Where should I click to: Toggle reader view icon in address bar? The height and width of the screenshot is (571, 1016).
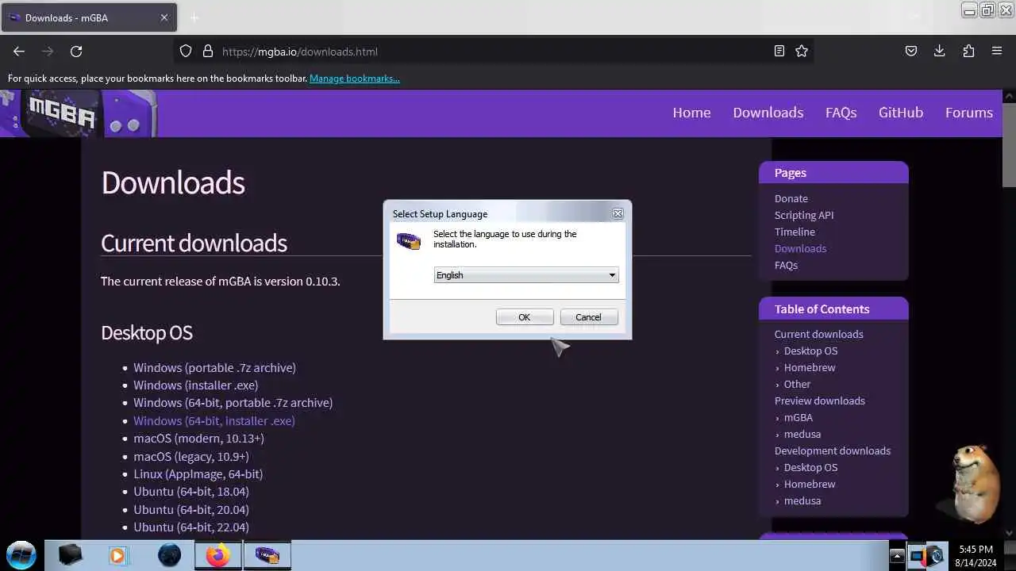779,52
